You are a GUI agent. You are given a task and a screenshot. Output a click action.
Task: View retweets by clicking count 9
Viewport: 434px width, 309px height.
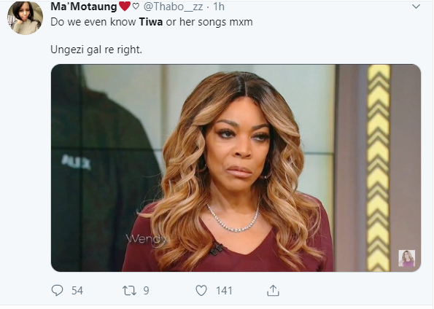pos(146,291)
